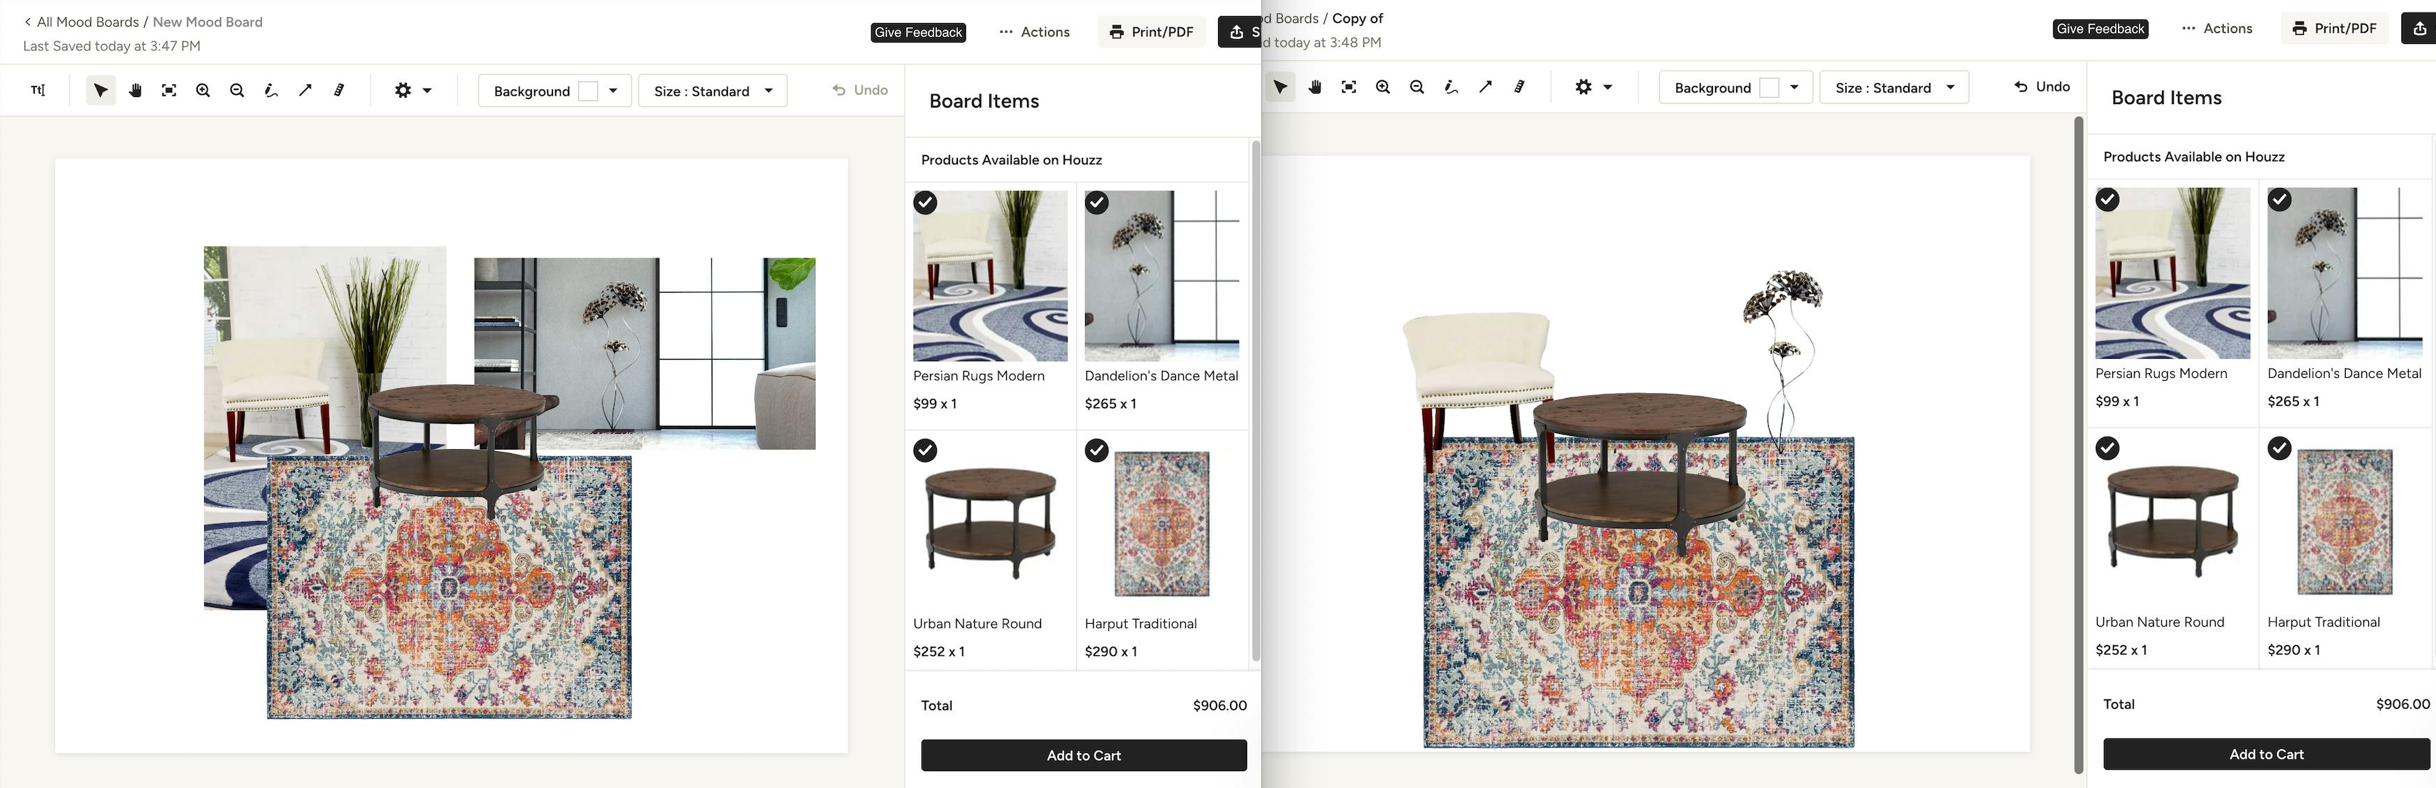Uncheck Harput Traditional item in Copy of window
The image size is (2436, 788).
(x=2280, y=448)
